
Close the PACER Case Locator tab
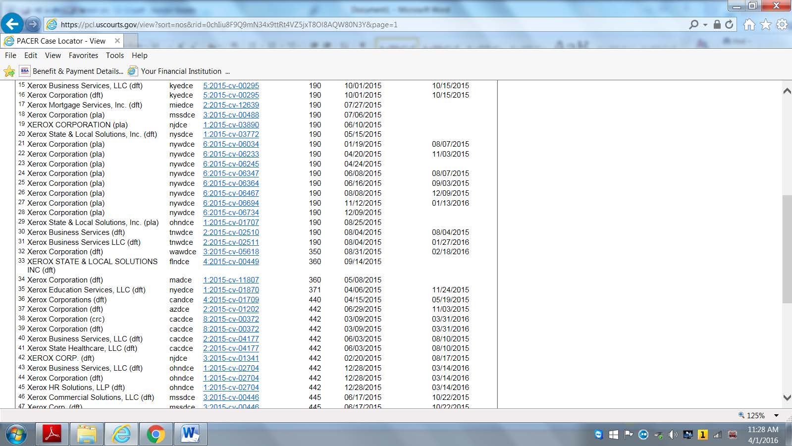tap(117, 41)
